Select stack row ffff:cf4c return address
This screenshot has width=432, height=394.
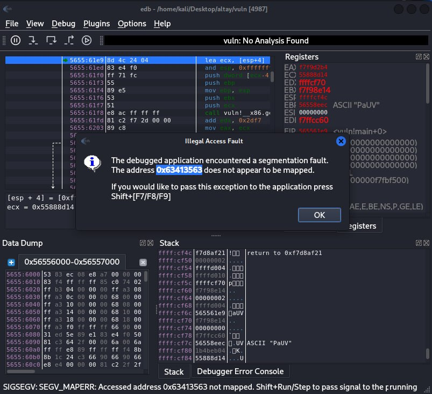[x=292, y=253]
